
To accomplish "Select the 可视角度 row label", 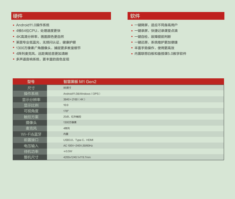I will tap(30, 111).
